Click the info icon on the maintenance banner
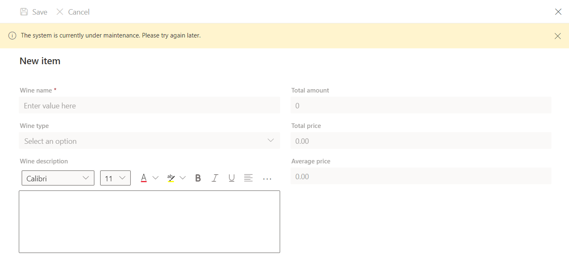The height and width of the screenshot is (278, 569). coord(12,35)
